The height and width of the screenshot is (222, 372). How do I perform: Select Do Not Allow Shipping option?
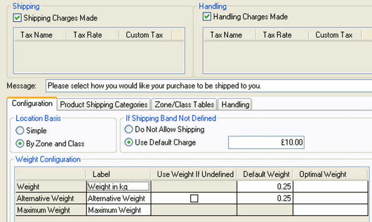(129, 129)
